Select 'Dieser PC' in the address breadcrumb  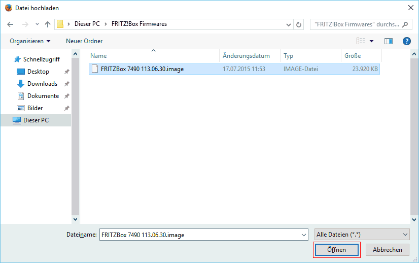87,24
